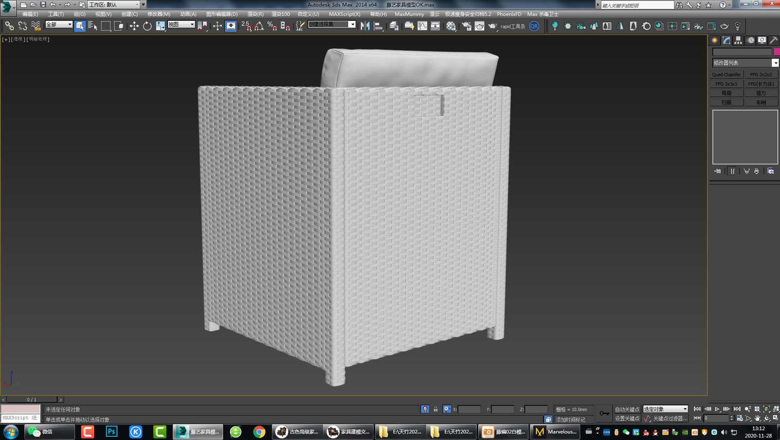The width and height of the screenshot is (780, 440).
Task: Apply the Quad Chamfer modifier button
Action: click(726, 74)
